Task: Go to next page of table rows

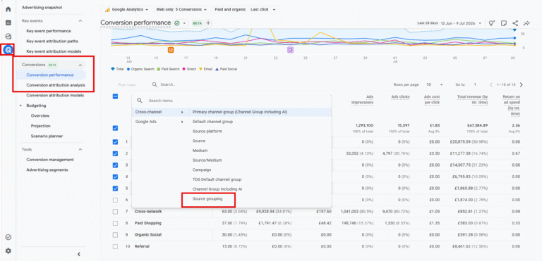Action: click(522, 85)
